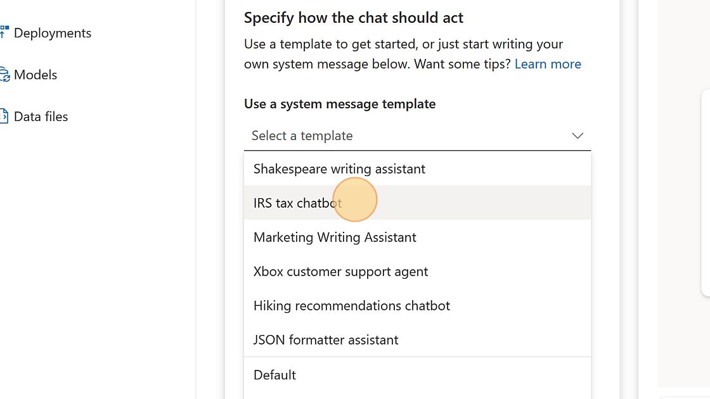Click the Deployments icon in the sidebar

4,32
